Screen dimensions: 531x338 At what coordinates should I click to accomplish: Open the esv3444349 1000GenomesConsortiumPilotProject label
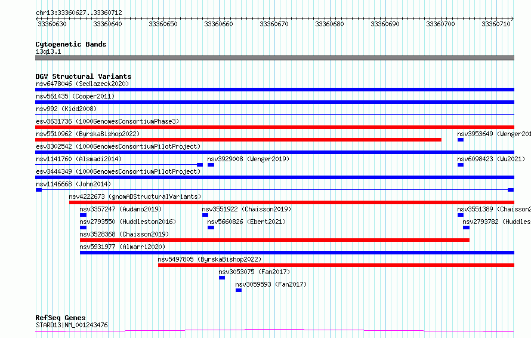click(x=118, y=171)
